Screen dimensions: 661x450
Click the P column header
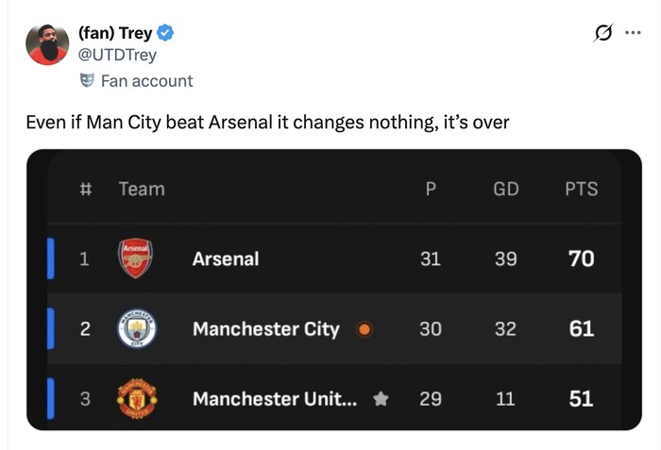pos(431,189)
